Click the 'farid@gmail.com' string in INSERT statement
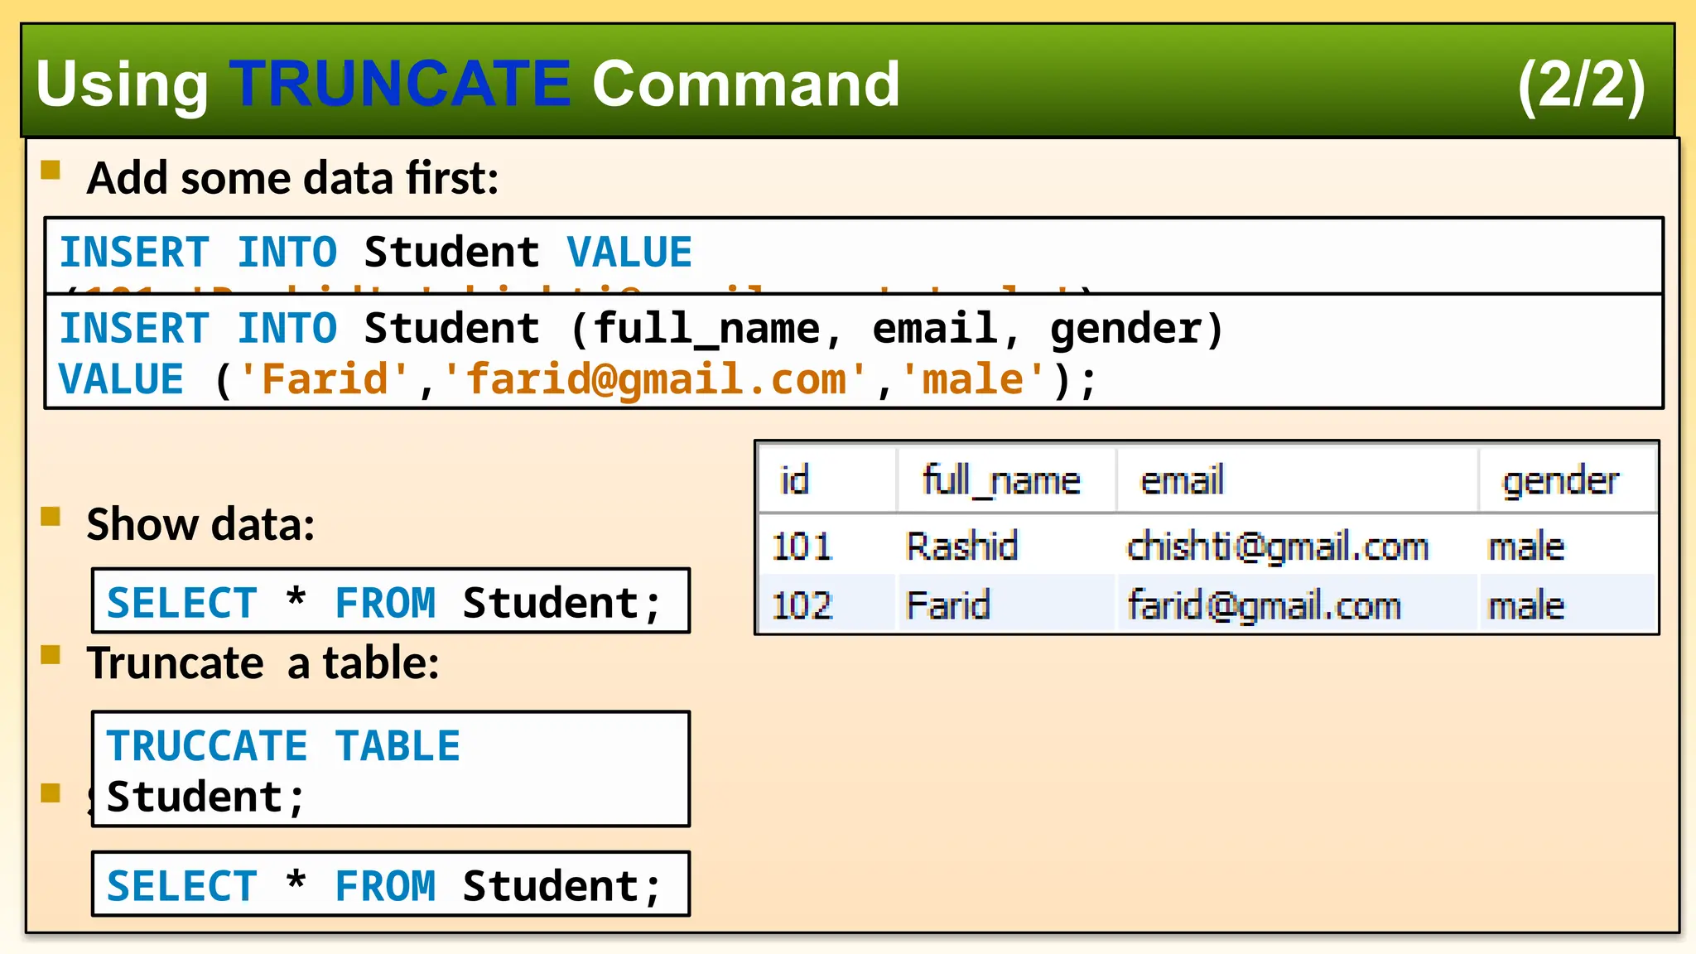 [655, 379]
